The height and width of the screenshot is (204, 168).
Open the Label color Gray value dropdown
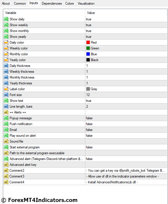(126, 89)
